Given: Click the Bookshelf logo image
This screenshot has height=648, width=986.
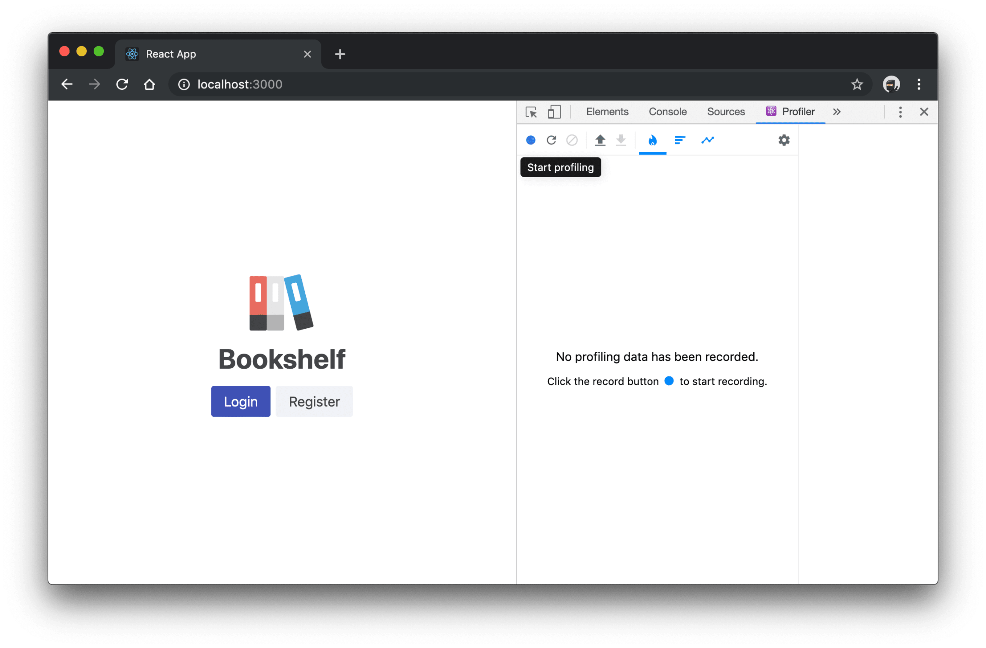Looking at the screenshot, I should click(x=281, y=302).
